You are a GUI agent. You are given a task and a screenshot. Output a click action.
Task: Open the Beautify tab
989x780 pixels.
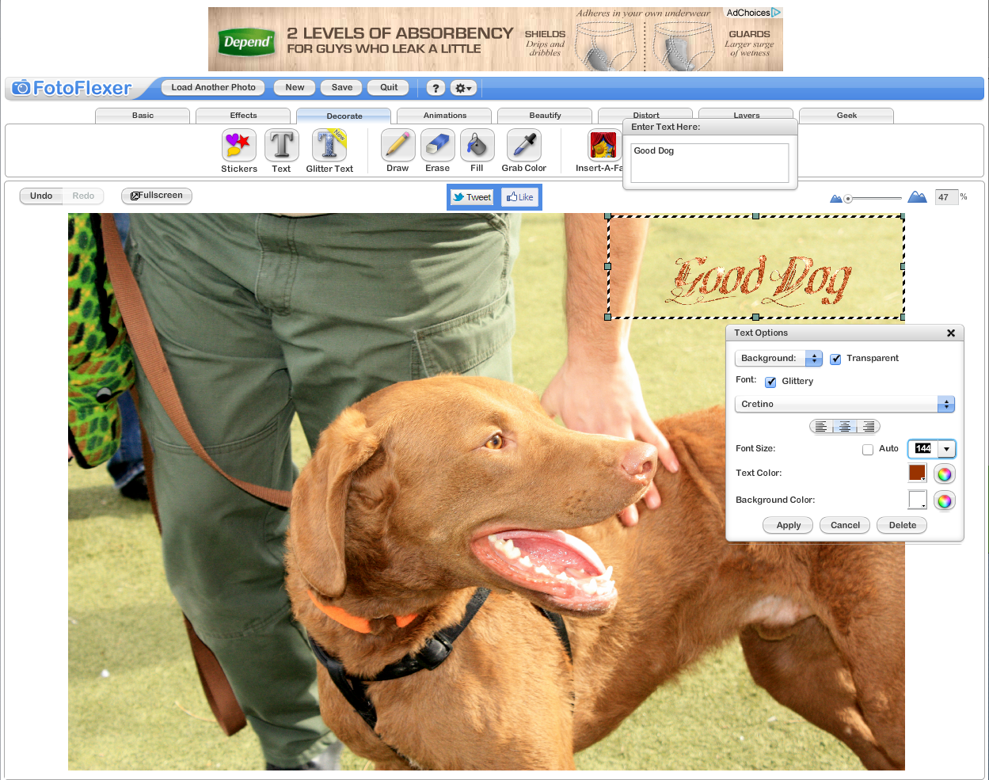(545, 116)
